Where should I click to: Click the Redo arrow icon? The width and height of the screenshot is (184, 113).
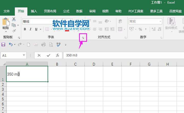click(20, 45)
